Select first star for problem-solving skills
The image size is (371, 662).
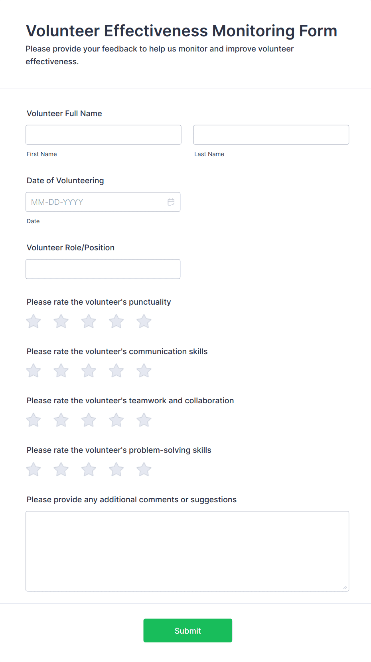coord(34,470)
